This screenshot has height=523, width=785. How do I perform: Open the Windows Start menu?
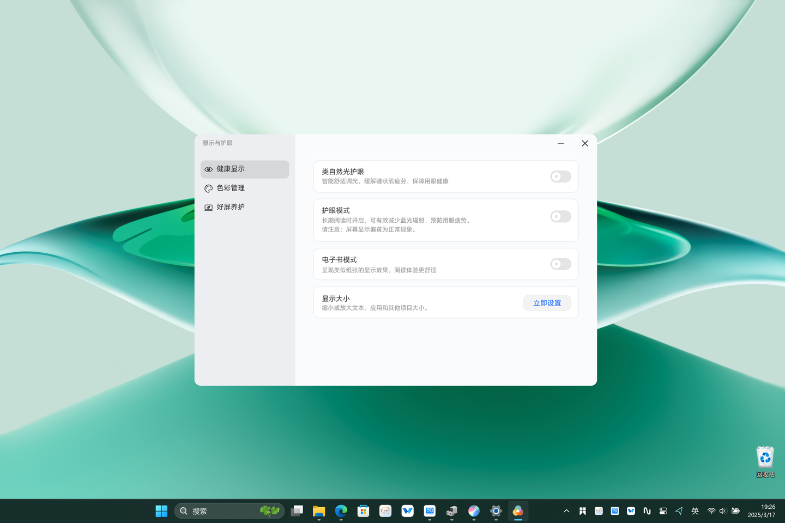[x=161, y=511]
